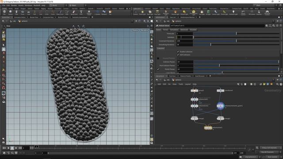Select the vellumconstraints_grain1 node
This screenshot has height=159, width=283.
pos(220,106)
